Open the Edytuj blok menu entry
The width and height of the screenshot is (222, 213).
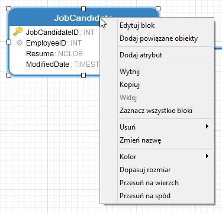tap(157, 25)
